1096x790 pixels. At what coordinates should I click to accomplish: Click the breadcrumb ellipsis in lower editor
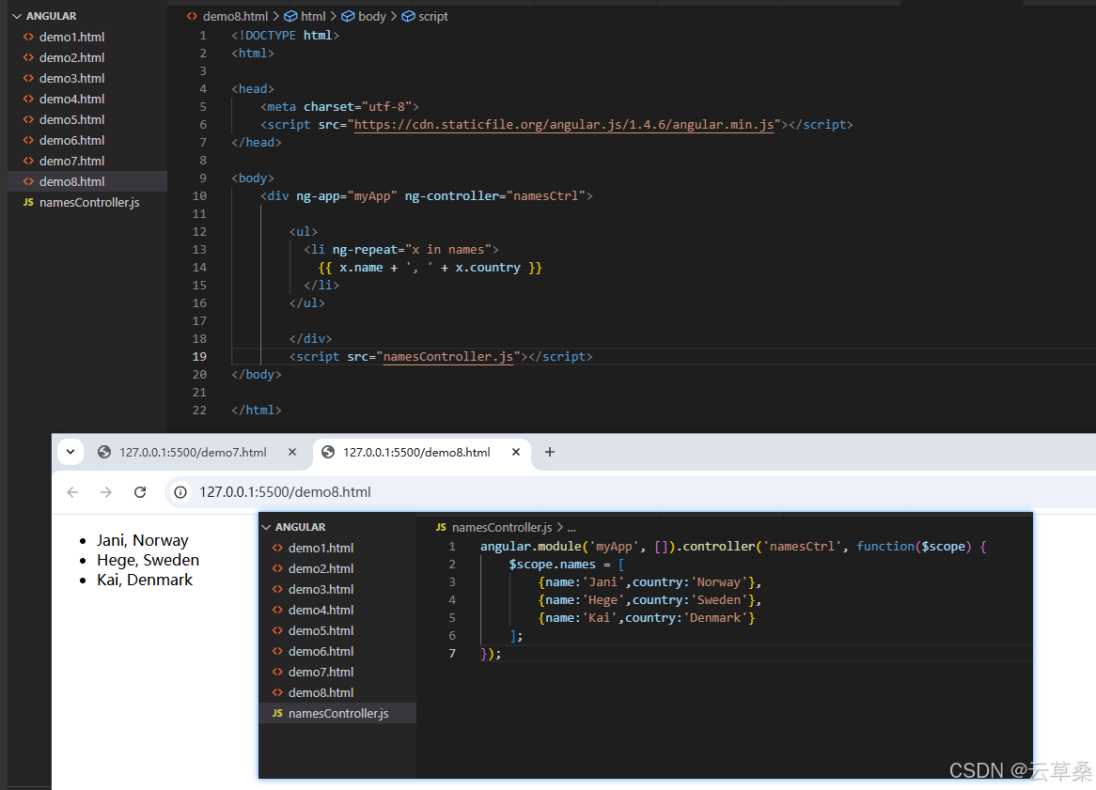(571, 528)
